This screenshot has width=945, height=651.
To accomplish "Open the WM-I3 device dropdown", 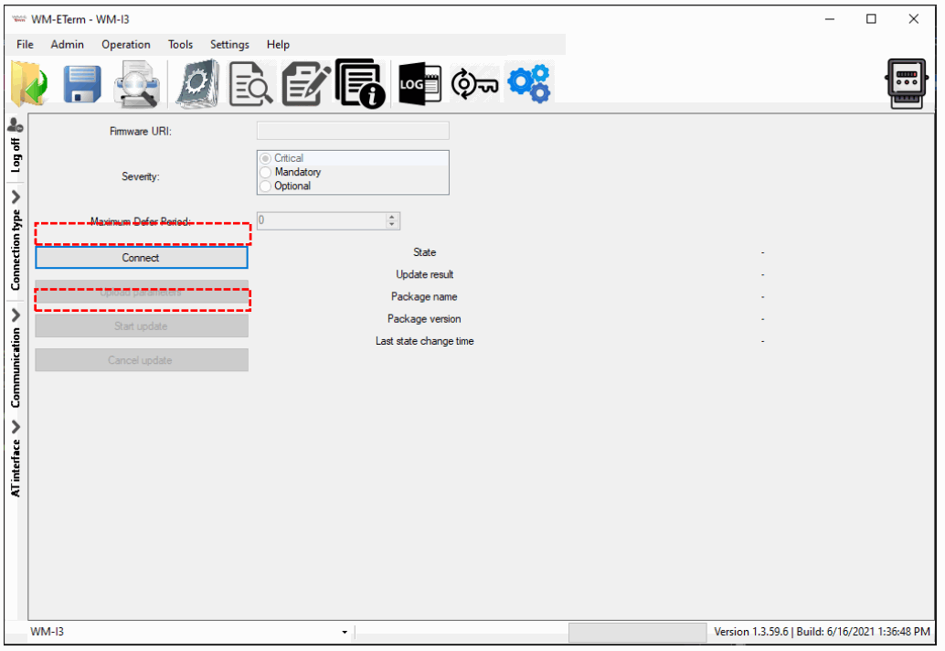I will click(344, 631).
